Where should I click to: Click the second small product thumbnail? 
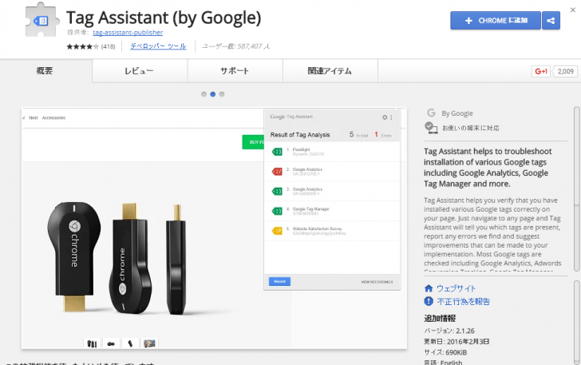111,343
